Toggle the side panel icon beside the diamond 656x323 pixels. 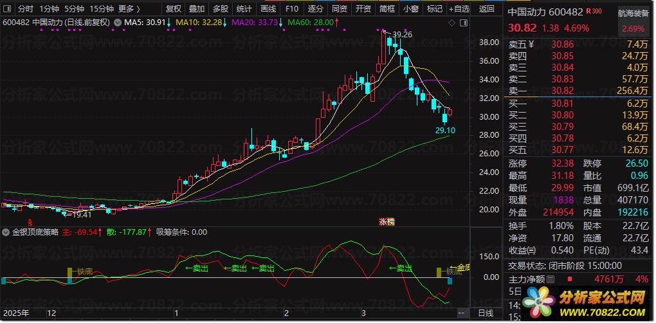(x=464, y=23)
